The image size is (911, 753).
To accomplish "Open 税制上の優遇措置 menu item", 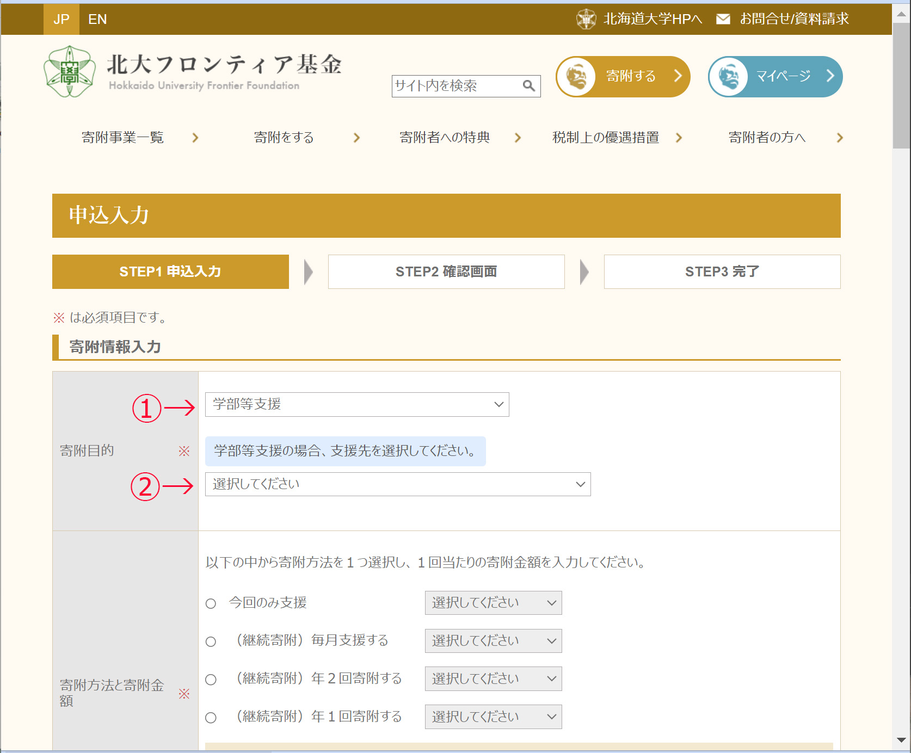I will pos(606,138).
